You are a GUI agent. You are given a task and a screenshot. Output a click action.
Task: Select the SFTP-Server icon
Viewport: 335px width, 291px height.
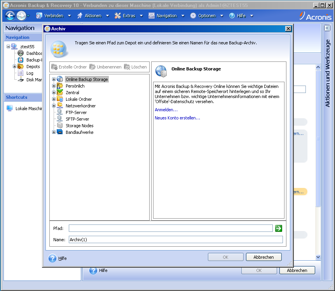click(x=60, y=119)
